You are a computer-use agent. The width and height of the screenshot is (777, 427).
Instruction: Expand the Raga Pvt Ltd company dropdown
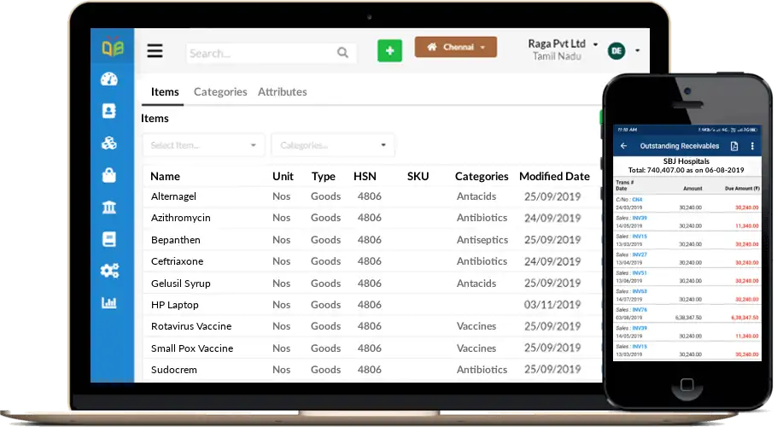click(x=595, y=44)
